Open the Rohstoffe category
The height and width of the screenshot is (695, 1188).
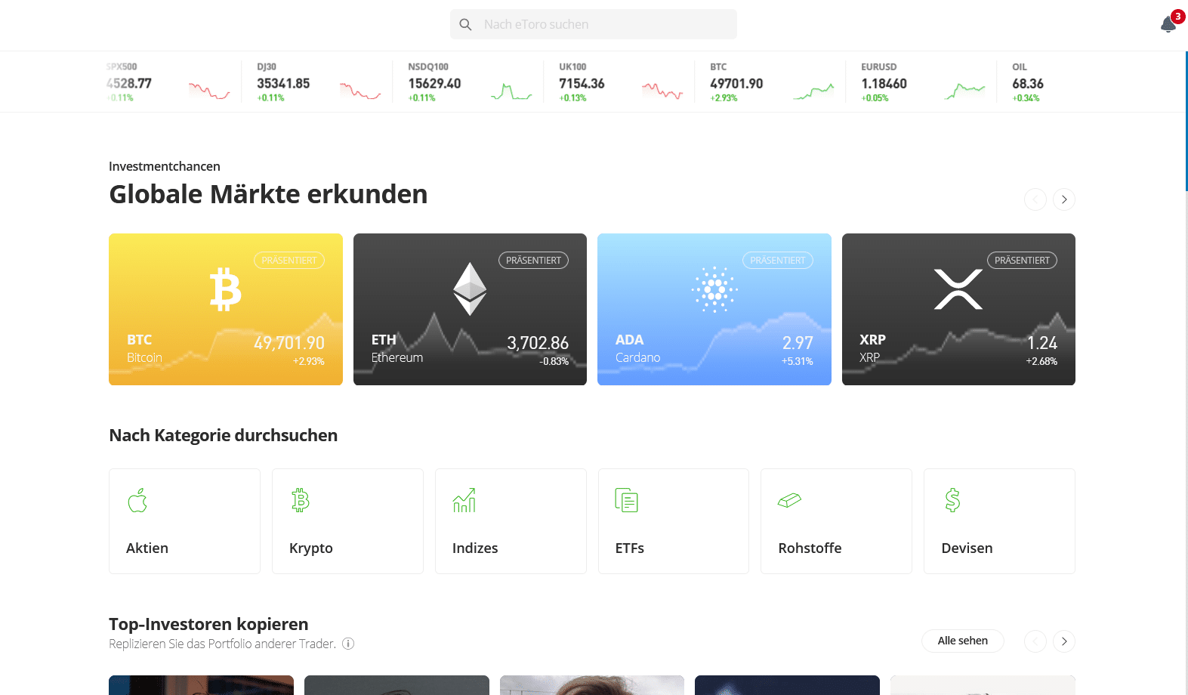click(x=836, y=521)
